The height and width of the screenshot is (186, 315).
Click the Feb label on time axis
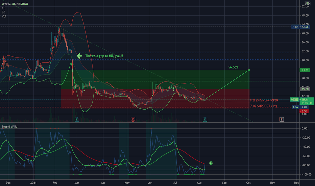point(55,183)
